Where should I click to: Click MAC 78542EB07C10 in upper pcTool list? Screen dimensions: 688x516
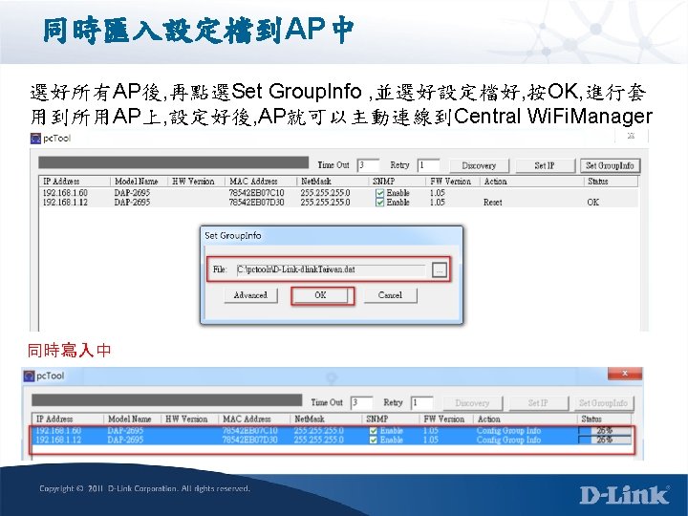(257, 193)
